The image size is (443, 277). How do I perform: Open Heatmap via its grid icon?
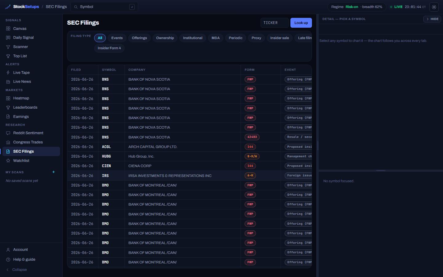[8, 98]
